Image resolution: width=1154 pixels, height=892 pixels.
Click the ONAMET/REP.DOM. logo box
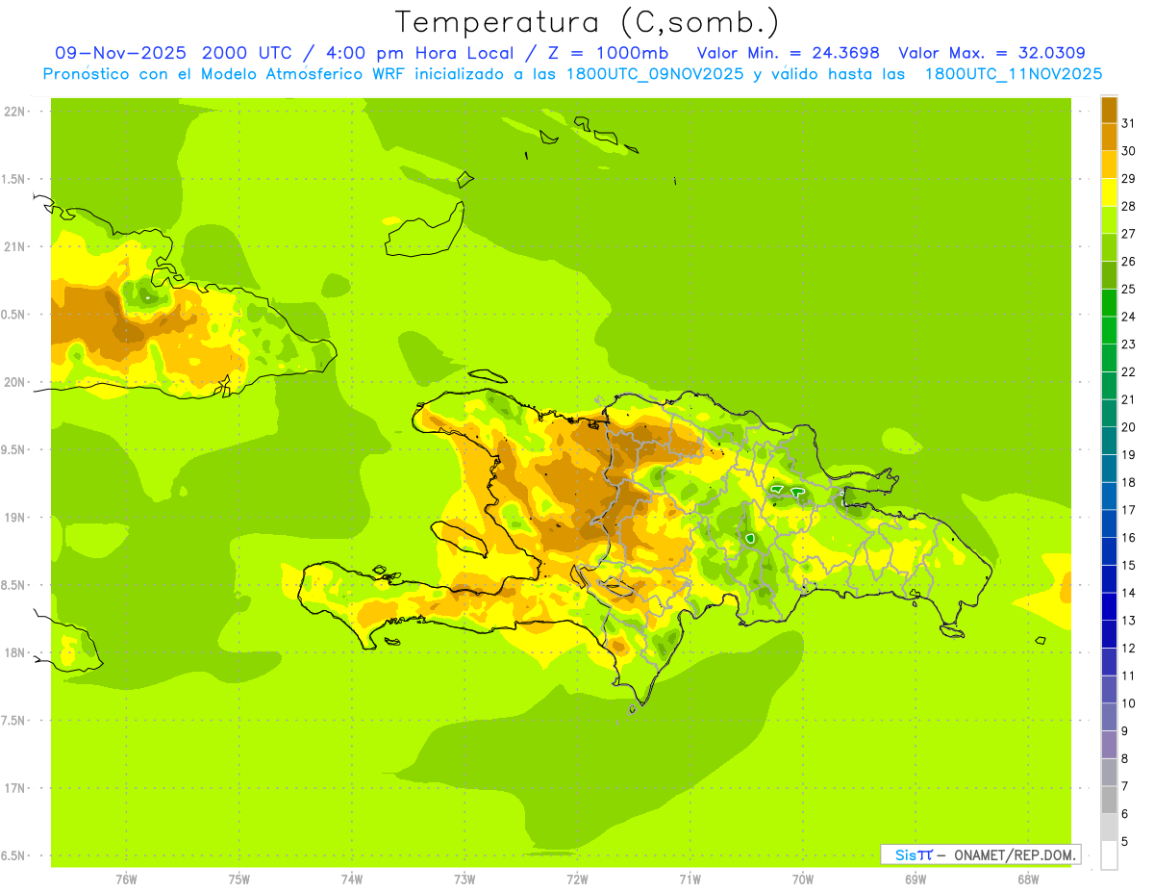coord(980,854)
